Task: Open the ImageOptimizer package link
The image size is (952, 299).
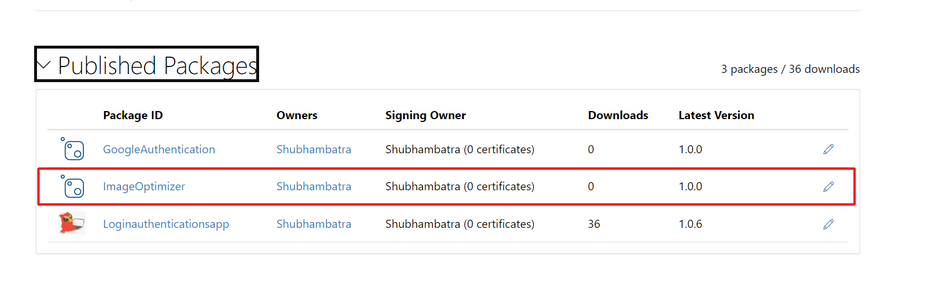Action: [144, 186]
